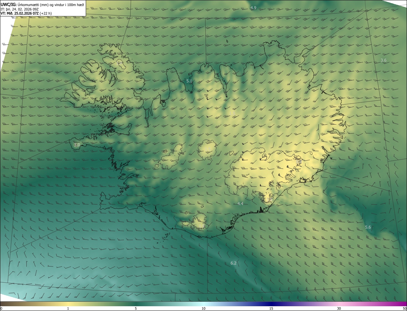Click the dark blue band of the color scale

(x=271, y=304)
